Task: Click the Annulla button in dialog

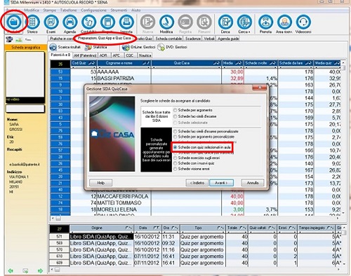Action: 253,183
